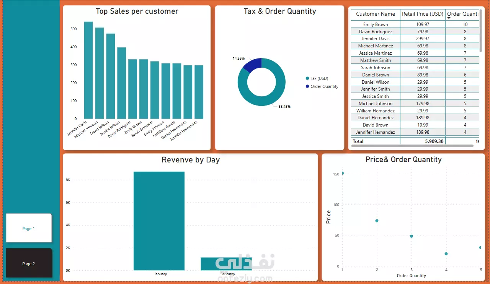Viewport: 490px width, 284px height.
Task: Select scatter point at order quantity 2
Action: (x=377, y=221)
